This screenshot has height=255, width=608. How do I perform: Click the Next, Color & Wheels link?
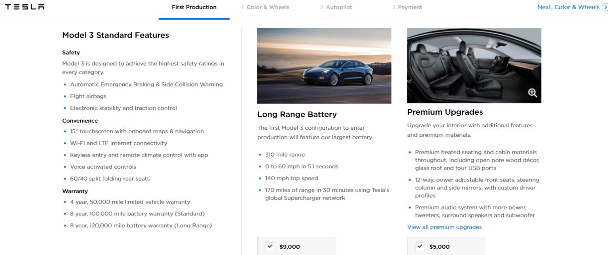click(x=568, y=7)
